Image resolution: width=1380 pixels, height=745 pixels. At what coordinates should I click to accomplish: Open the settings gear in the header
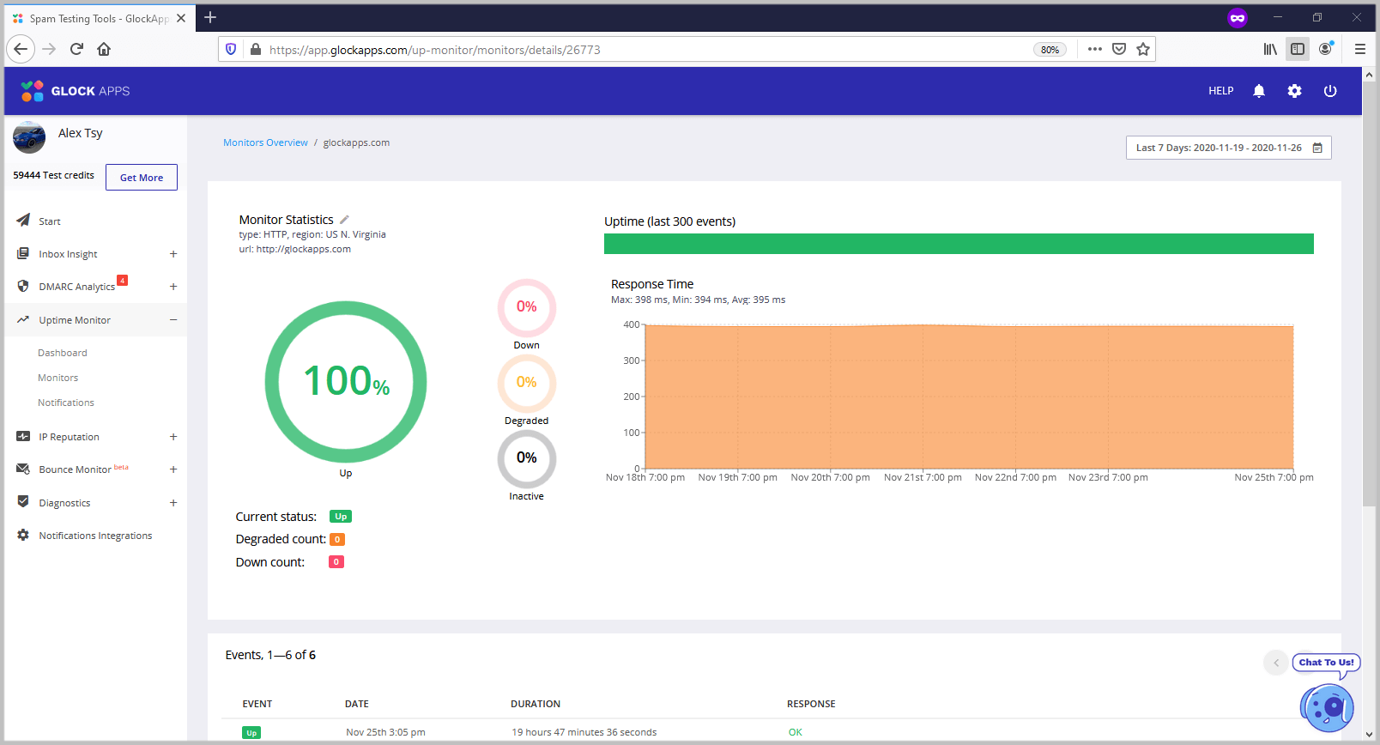point(1294,91)
